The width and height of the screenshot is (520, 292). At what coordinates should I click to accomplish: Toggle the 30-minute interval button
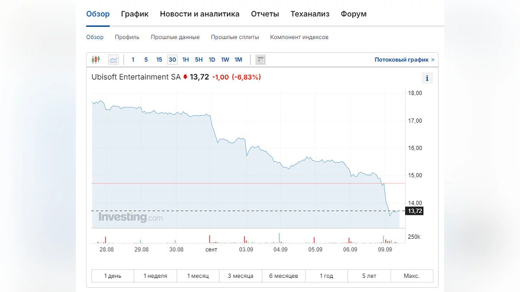coord(172,60)
